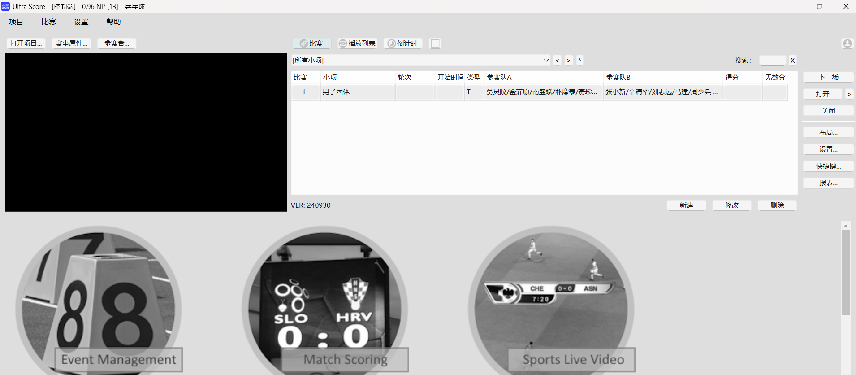
Task: Click the vertical scrollbar thumb
Action: tap(846, 273)
